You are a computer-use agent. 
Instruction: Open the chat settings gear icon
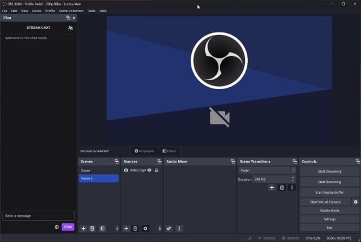57,227
